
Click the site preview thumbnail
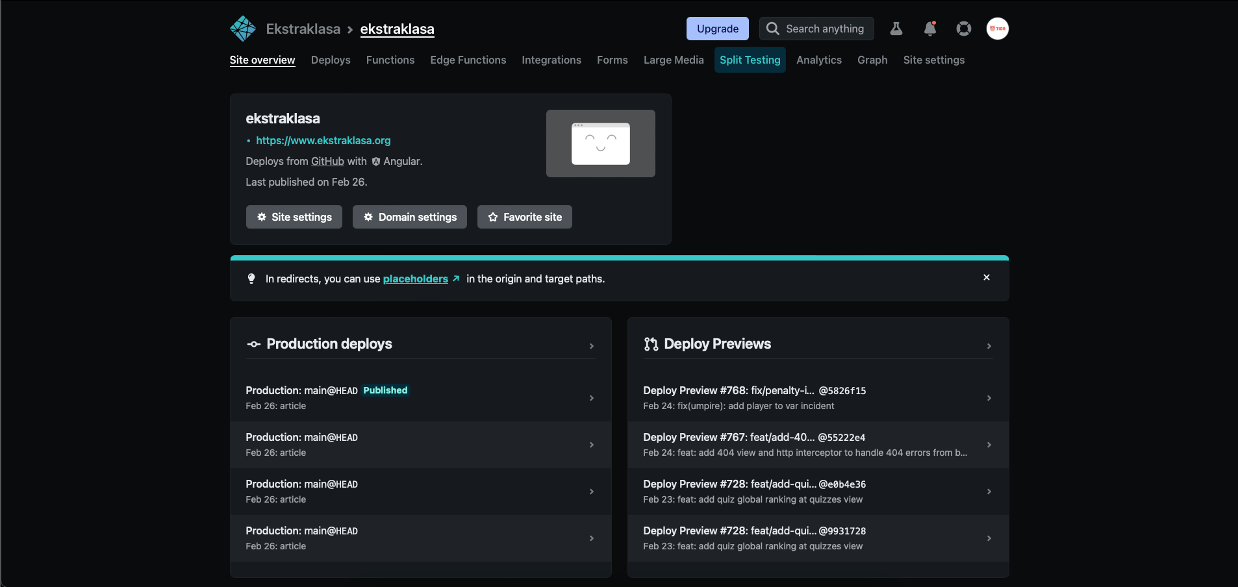(601, 144)
